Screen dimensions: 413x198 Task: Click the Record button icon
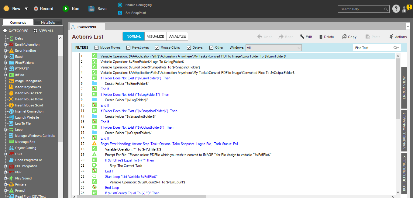point(36,9)
